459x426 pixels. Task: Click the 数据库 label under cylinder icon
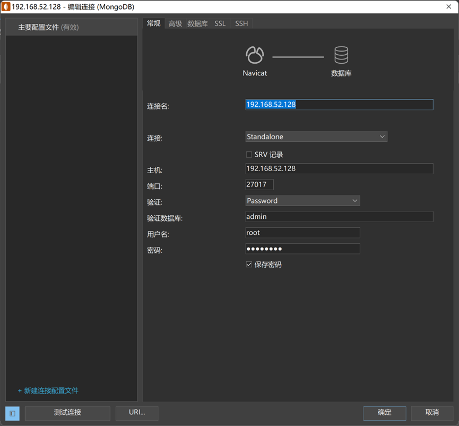tap(341, 73)
